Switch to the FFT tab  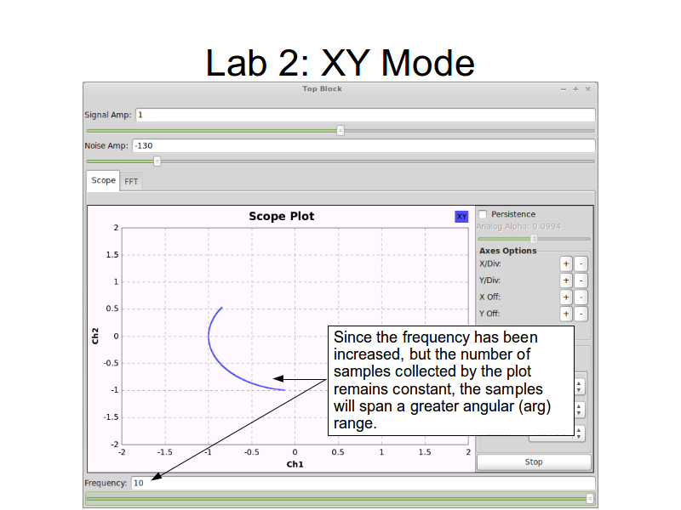[x=131, y=181]
